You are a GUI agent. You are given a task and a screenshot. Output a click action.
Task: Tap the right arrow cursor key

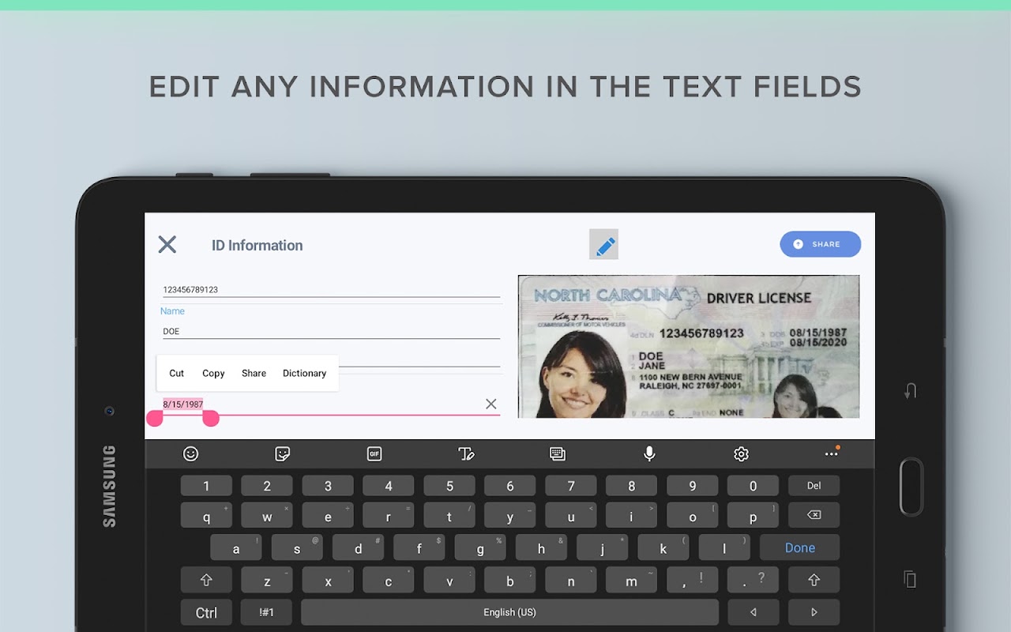click(x=814, y=612)
